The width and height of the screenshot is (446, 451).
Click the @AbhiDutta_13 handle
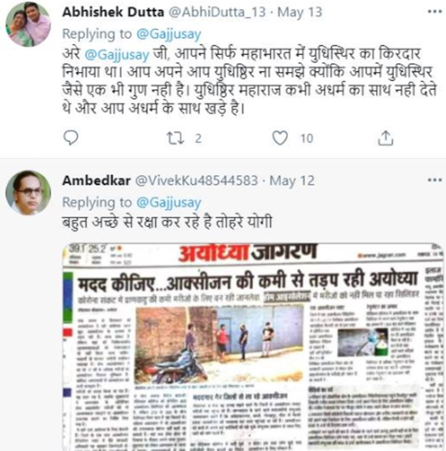tap(217, 13)
